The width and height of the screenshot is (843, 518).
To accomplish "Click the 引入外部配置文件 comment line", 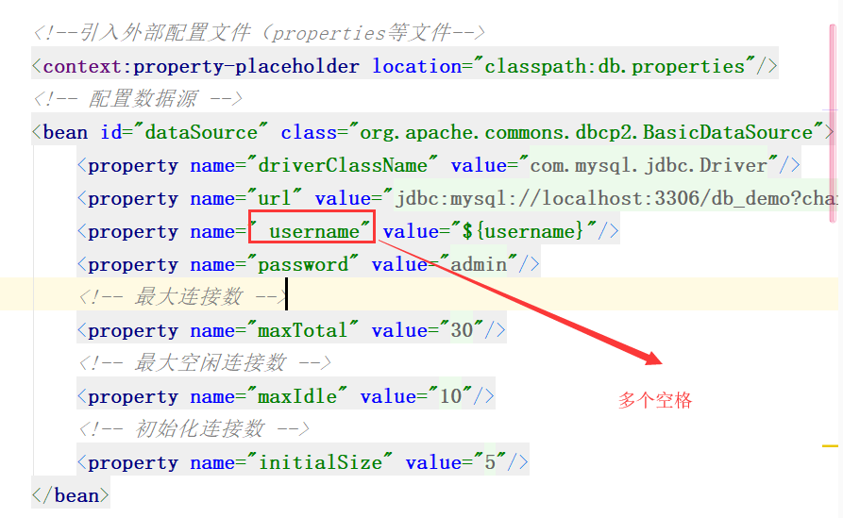I will [259, 33].
